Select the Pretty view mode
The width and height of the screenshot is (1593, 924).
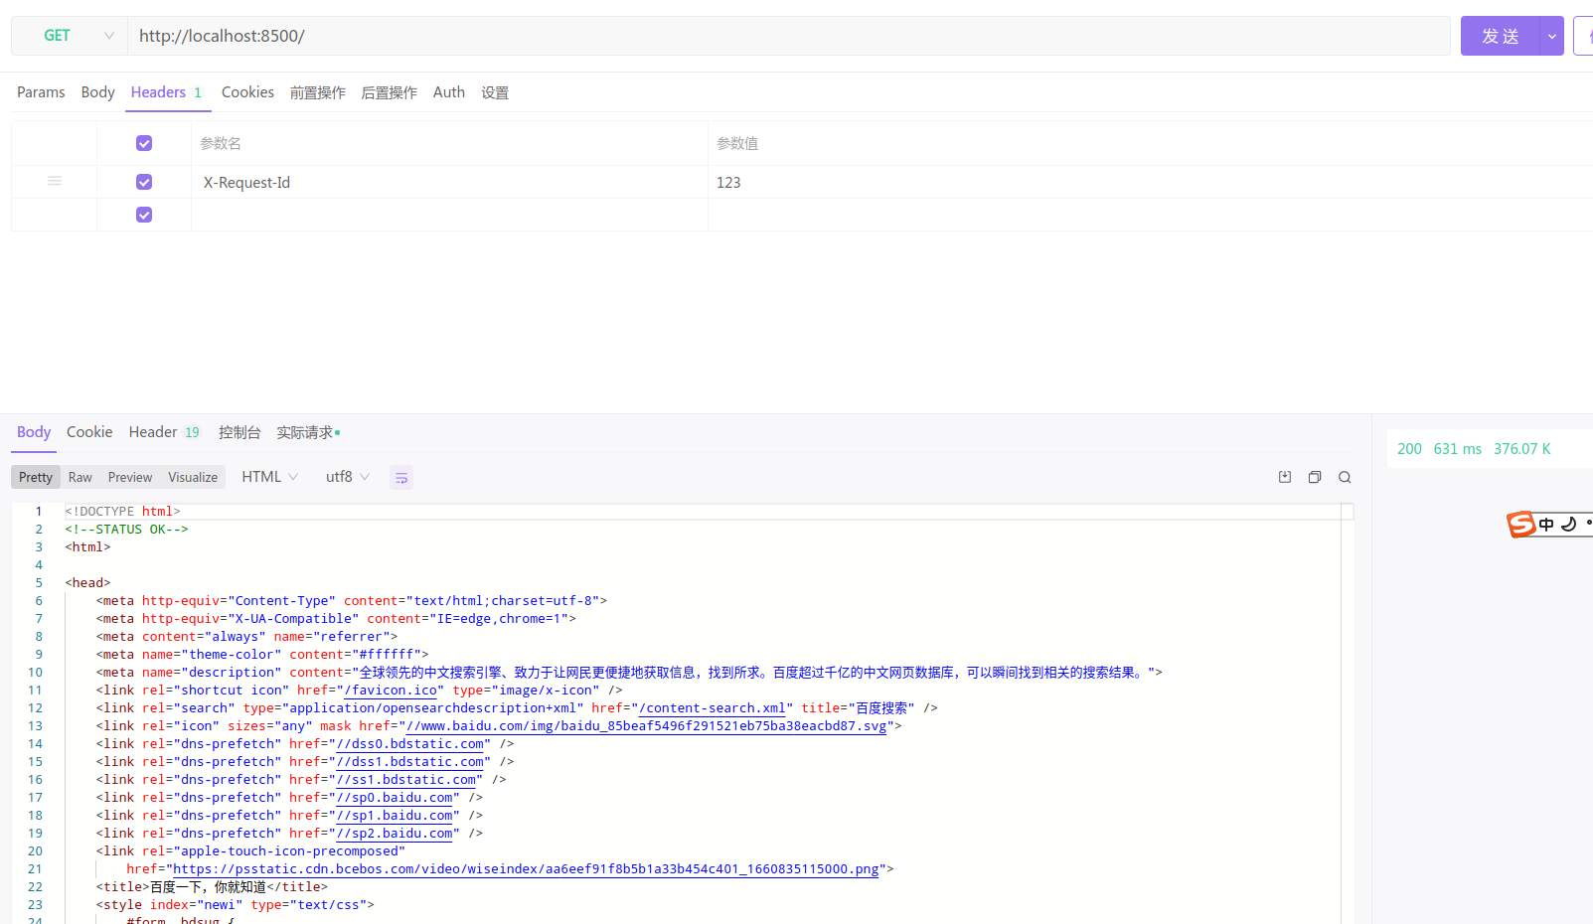tap(36, 477)
